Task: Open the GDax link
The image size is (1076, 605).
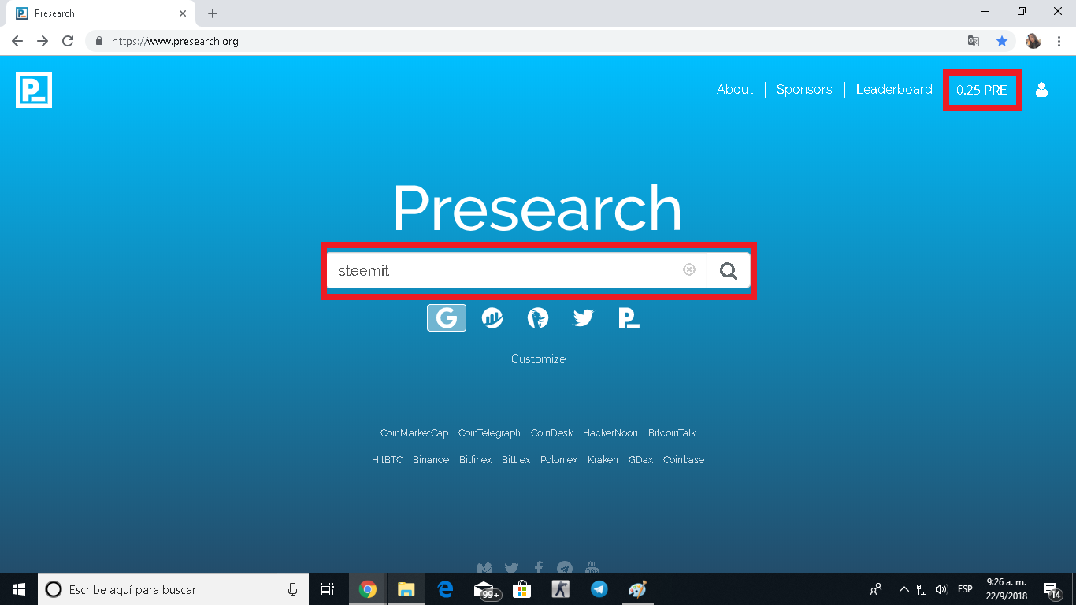Action: [640, 460]
